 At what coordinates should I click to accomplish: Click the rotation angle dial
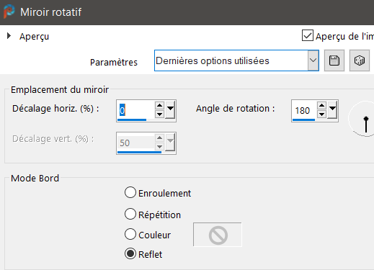[x=363, y=119]
